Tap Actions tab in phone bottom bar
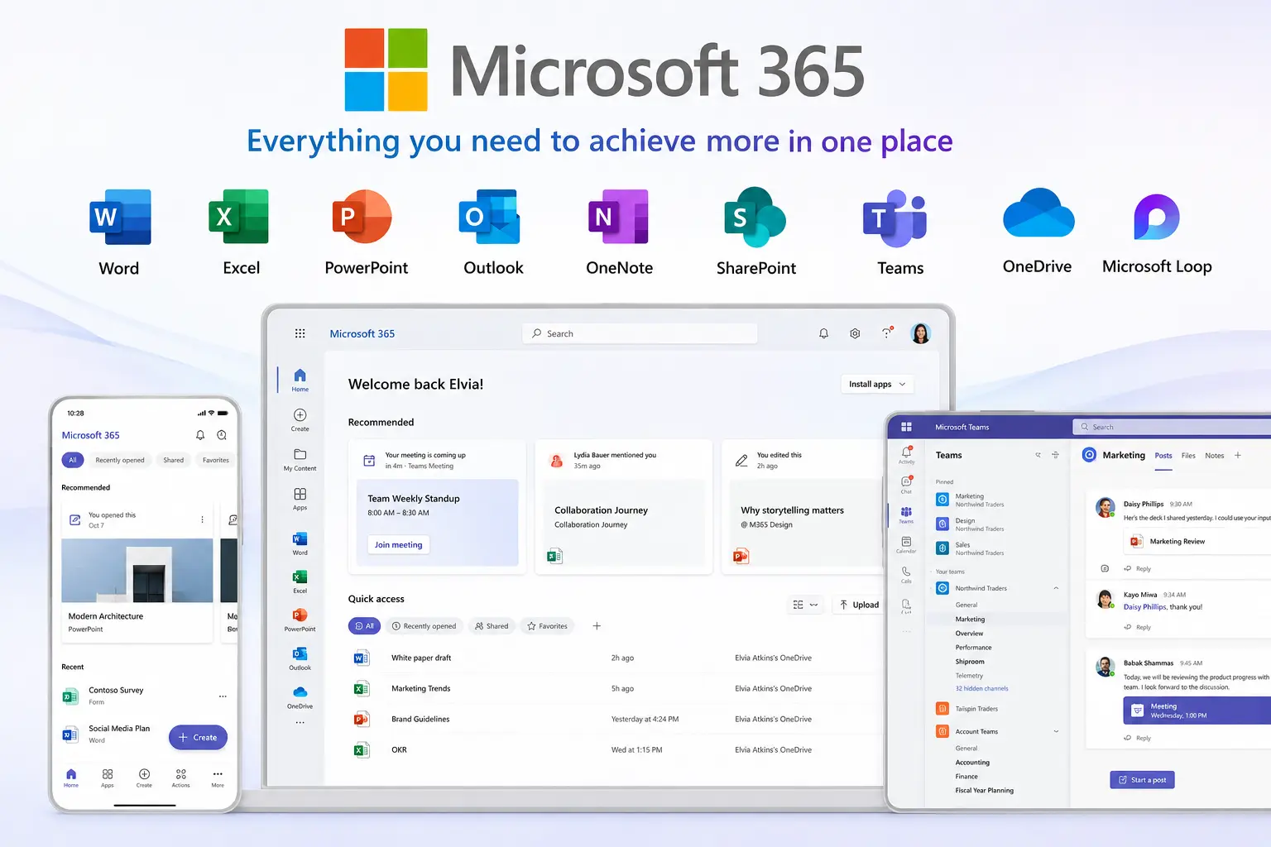Viewport: 1271px width, 847px height. tap(180, 778)
